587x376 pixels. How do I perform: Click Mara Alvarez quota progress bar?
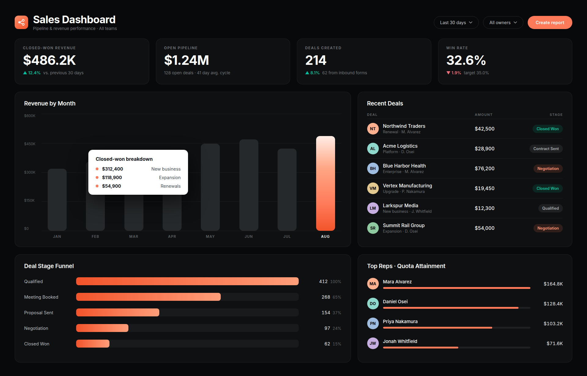click(456, 288)
